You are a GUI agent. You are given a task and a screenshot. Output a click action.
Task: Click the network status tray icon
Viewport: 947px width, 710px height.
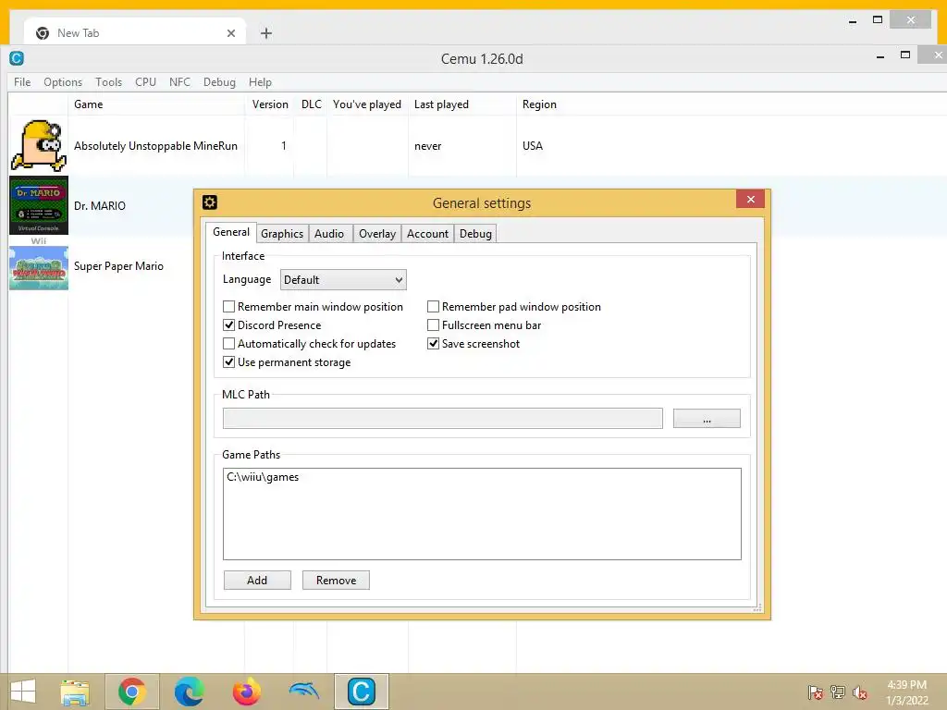point(838,692)
